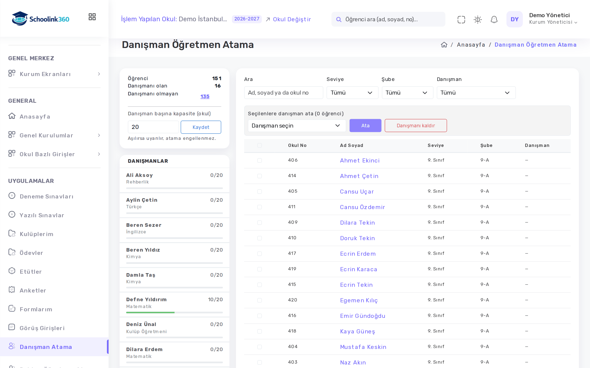Expand Okul Bazlı Girişler submenu
590x368 pixels.
click(54, 154)
